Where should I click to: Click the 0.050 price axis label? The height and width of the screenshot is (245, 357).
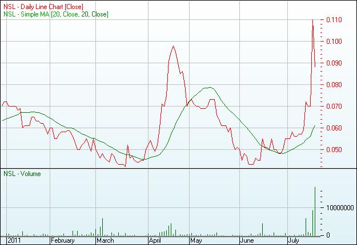(335, 150)
